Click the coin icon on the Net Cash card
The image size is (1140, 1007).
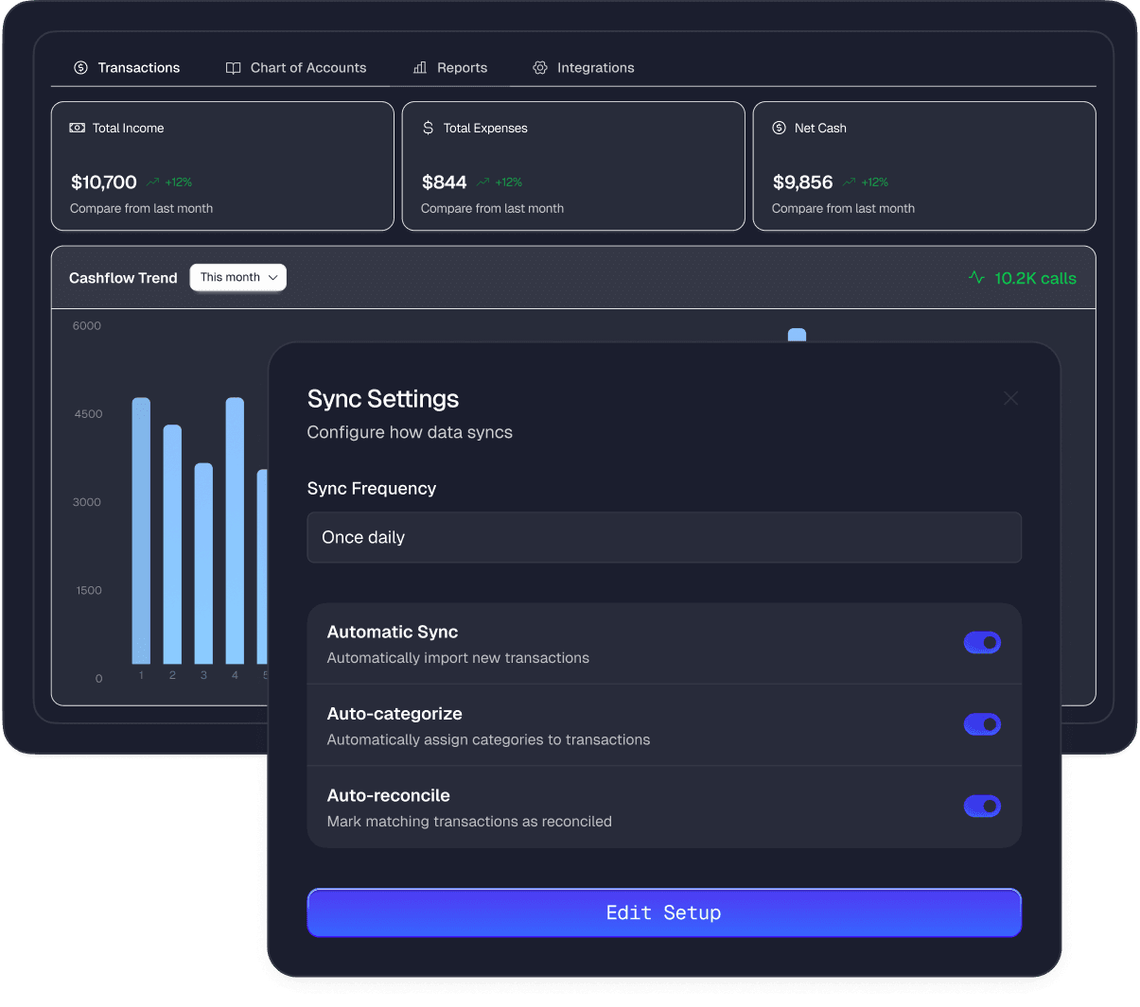coord(779,128)
